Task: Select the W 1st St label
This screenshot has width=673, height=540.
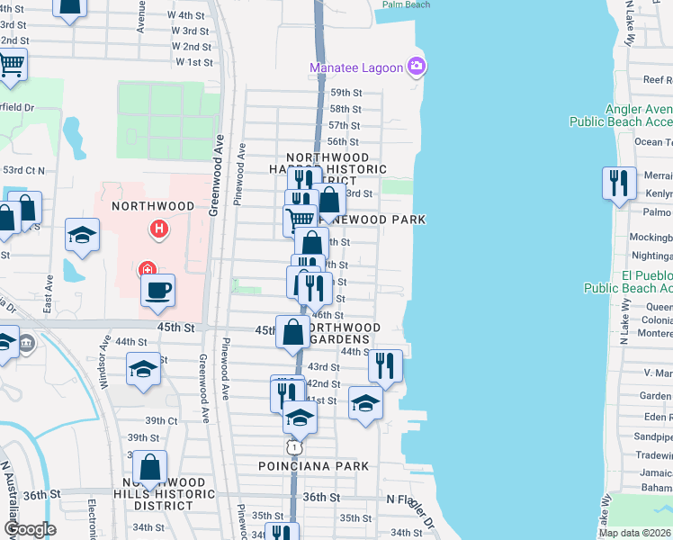Action: [194, 62]
